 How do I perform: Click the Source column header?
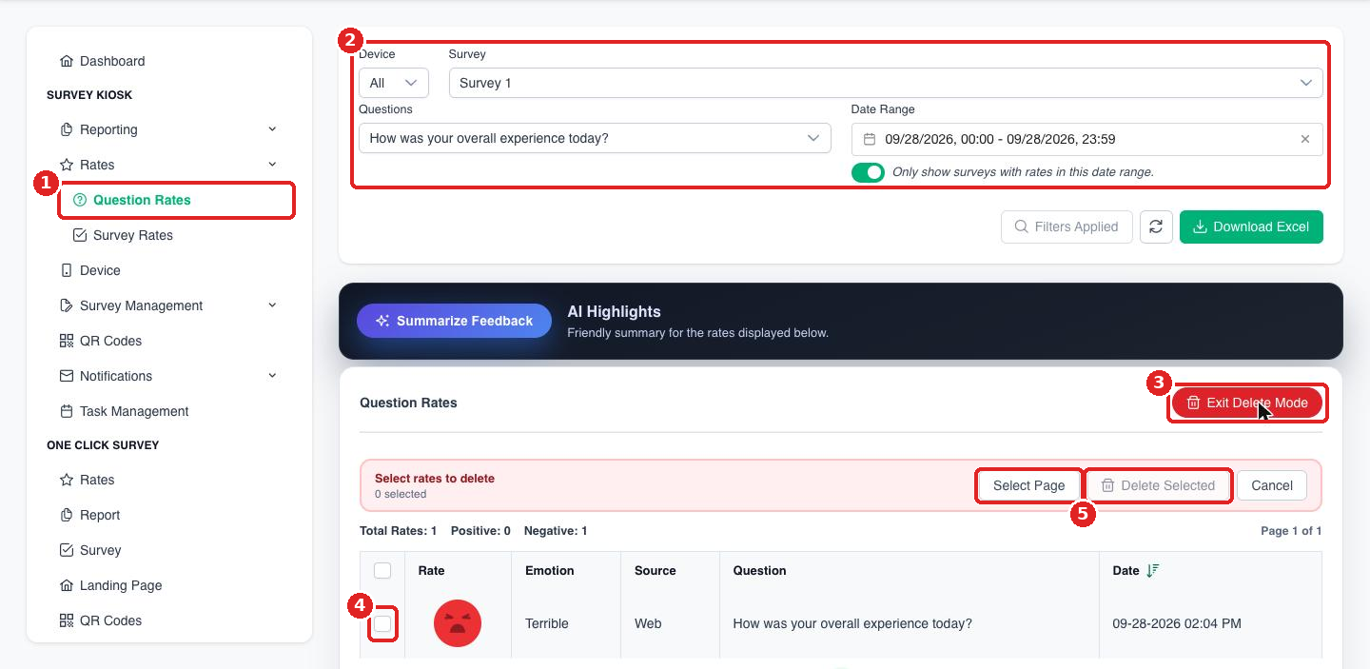[x=656, y=571]
